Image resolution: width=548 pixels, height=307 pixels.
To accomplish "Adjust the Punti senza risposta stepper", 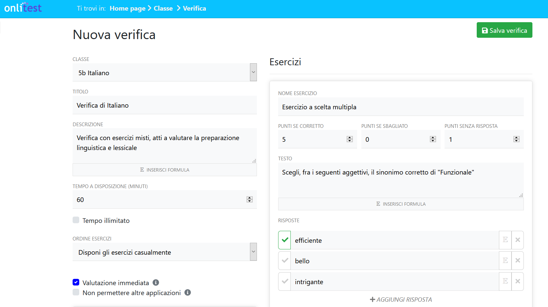I will (x=517, y=139).
